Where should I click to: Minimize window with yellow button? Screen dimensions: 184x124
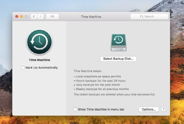22,16
